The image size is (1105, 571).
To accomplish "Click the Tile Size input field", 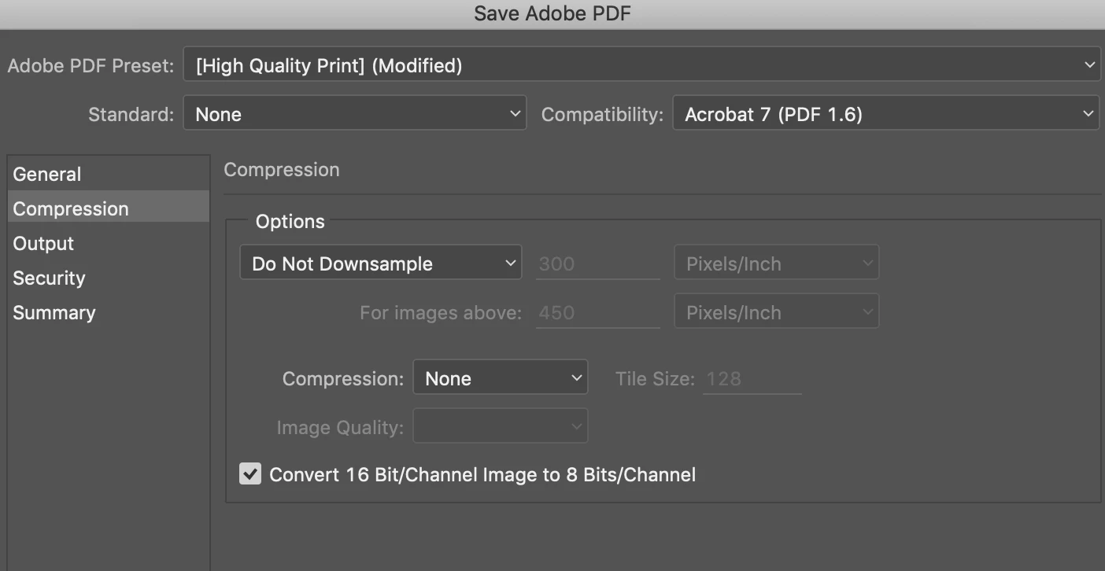I will (752, 379).
